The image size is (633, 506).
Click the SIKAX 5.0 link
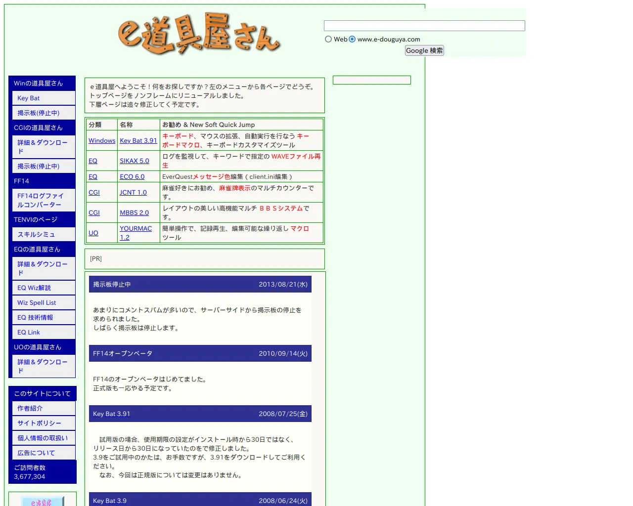point(134,161)
